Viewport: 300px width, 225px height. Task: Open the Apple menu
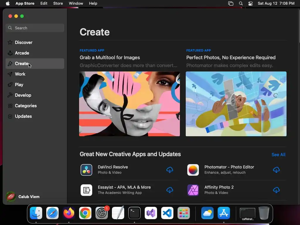coord(8,4)
